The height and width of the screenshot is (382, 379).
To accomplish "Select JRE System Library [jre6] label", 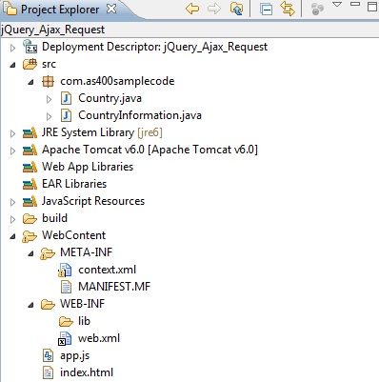I will click(102, 132).
